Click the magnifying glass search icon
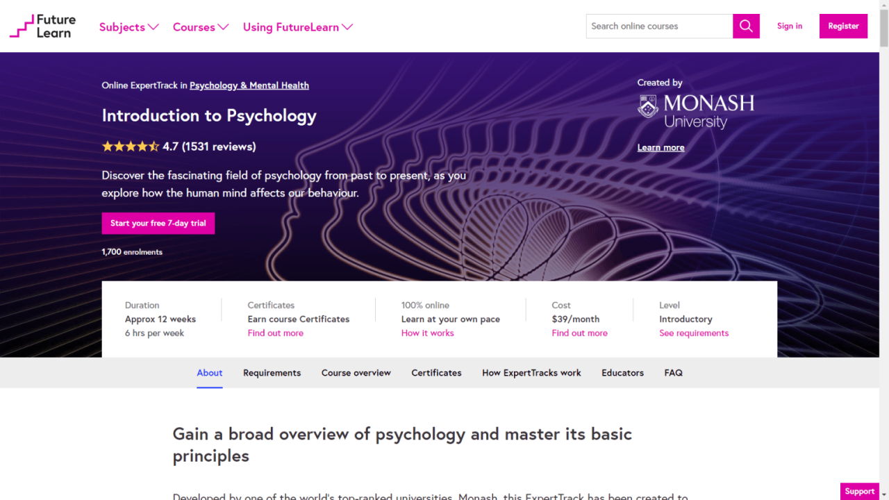Screen dimensions: 889x500 point(746,26)
